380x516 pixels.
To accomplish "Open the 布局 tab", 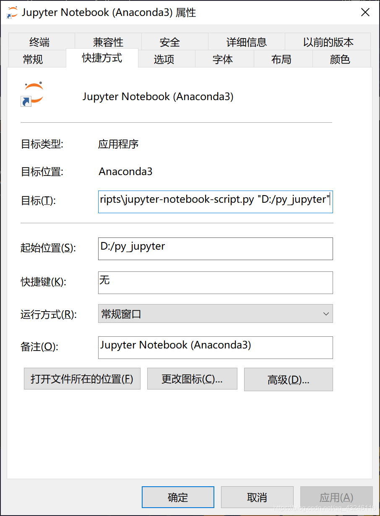I will pos(281,59).
